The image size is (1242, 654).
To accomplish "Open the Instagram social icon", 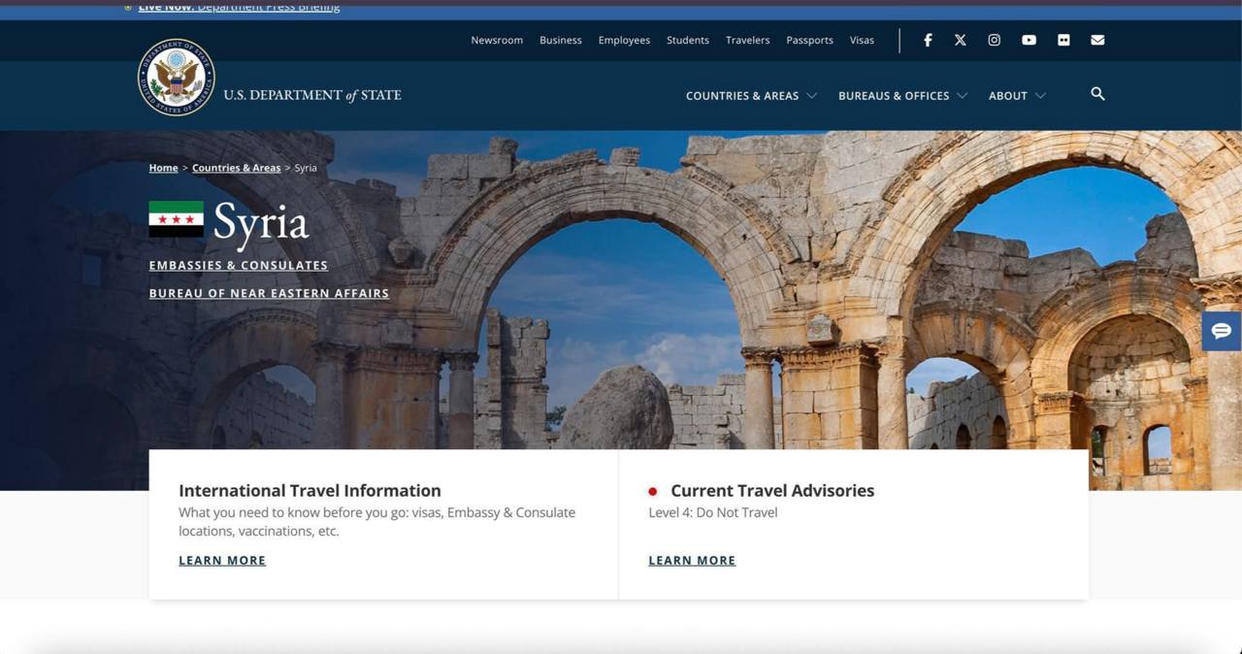I will pyautogui.click(x=995, y=40).
